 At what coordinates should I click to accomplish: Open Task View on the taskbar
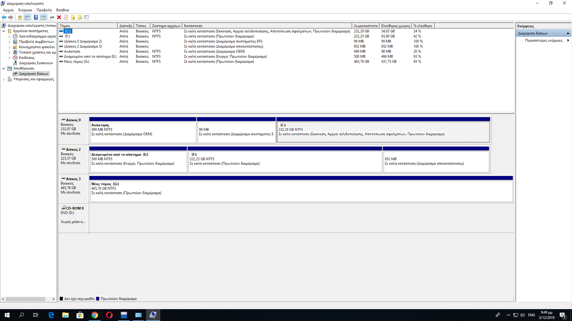click(36, 315)
